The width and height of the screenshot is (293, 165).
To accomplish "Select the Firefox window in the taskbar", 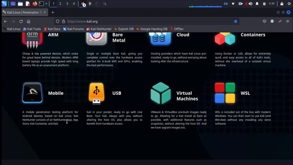I will (x=83, y=4).
